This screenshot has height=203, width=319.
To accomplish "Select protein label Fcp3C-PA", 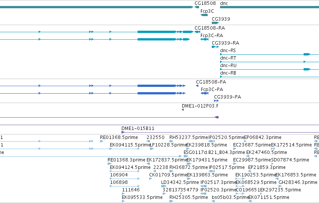I will coord(212,90).
